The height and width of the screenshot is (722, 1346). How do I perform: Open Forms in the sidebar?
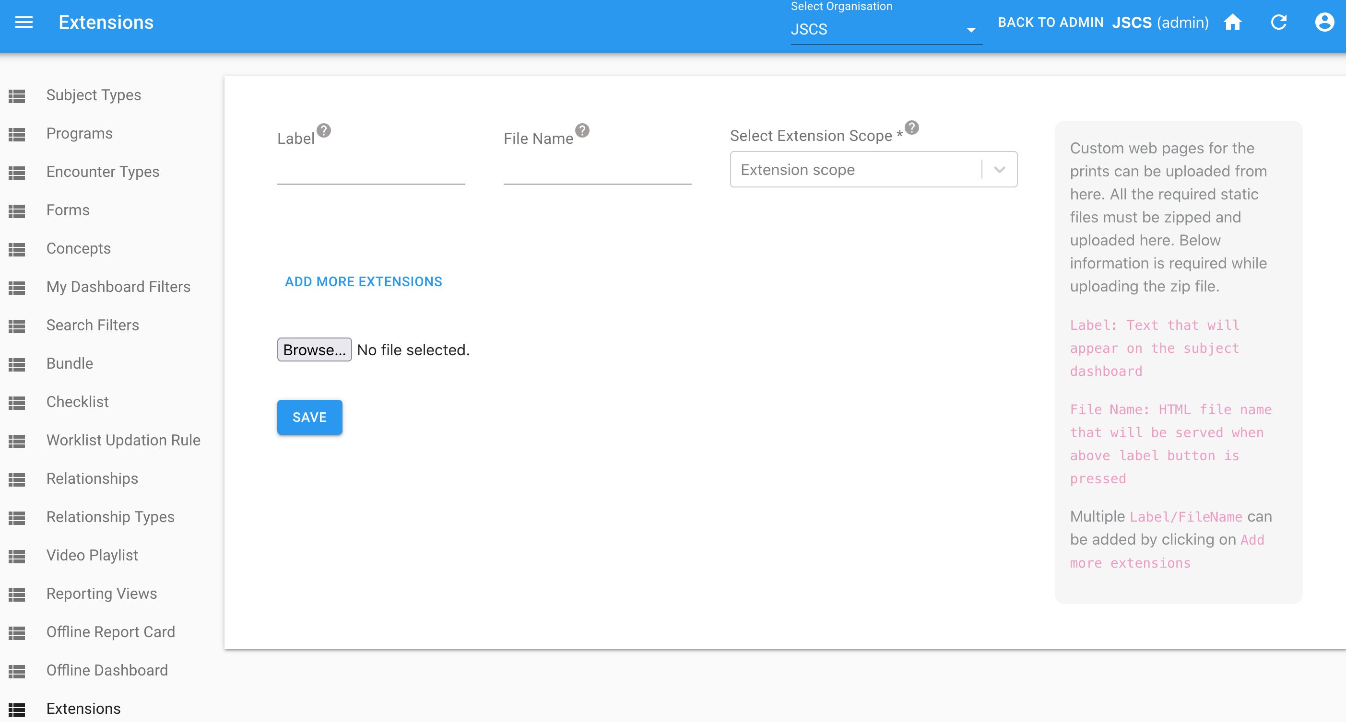[x=68, y=210]
